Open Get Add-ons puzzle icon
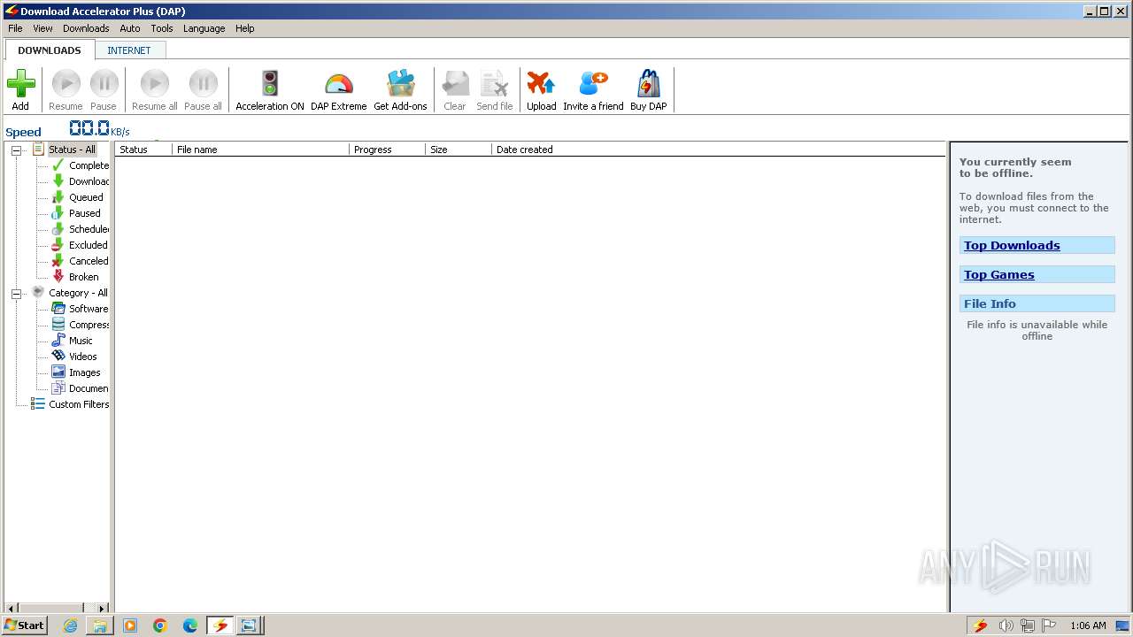 [x=400, y=84]
